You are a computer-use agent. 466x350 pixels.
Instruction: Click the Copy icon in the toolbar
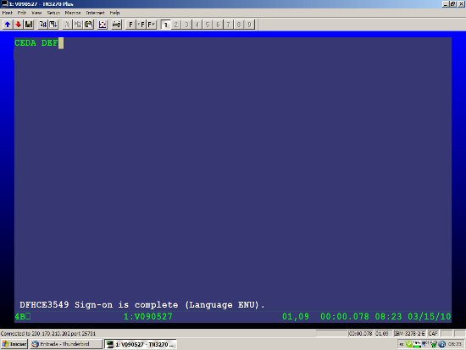coord(78,25)
